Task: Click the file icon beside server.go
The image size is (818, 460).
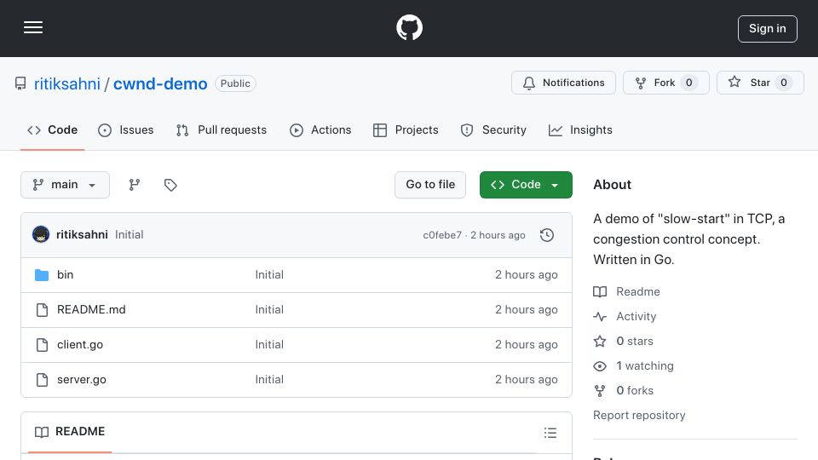Action: [x=43, y=380]
